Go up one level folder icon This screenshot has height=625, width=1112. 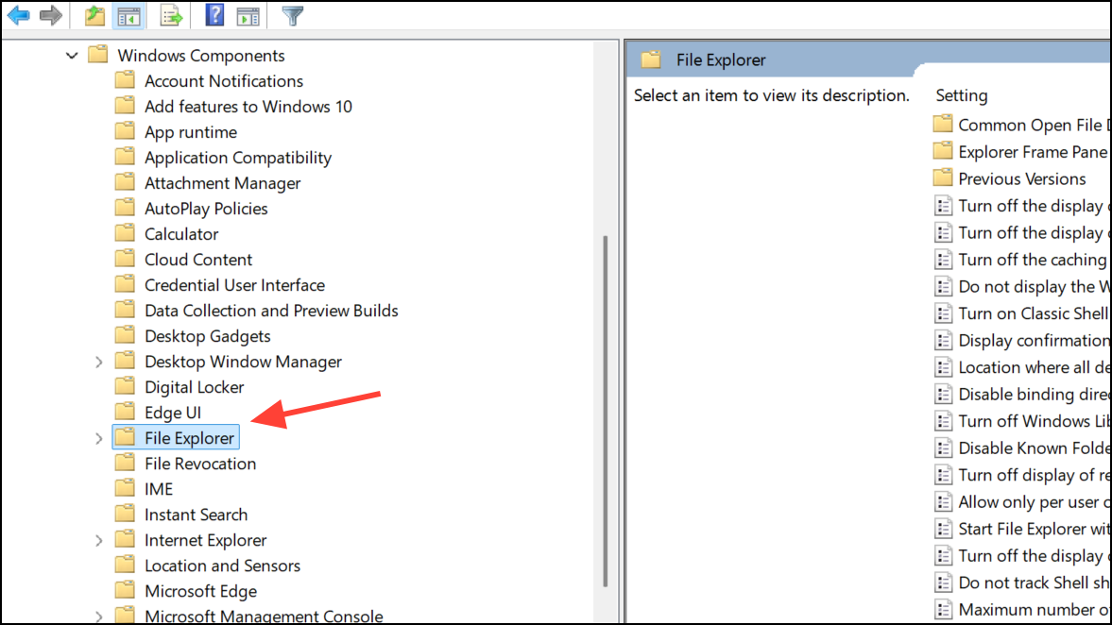tap(94, 15)
